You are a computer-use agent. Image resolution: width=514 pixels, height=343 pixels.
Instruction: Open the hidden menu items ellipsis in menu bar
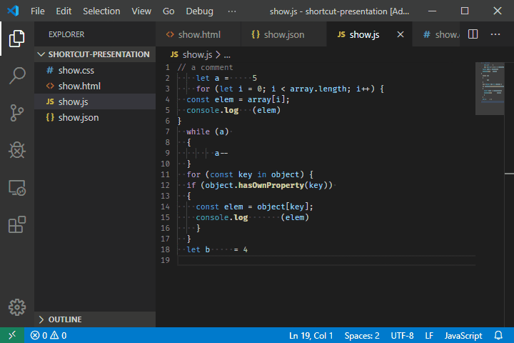232,11
